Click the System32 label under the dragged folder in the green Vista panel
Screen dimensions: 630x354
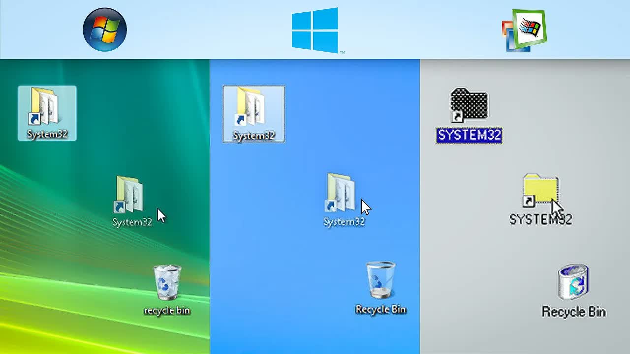tap(132, 222)
